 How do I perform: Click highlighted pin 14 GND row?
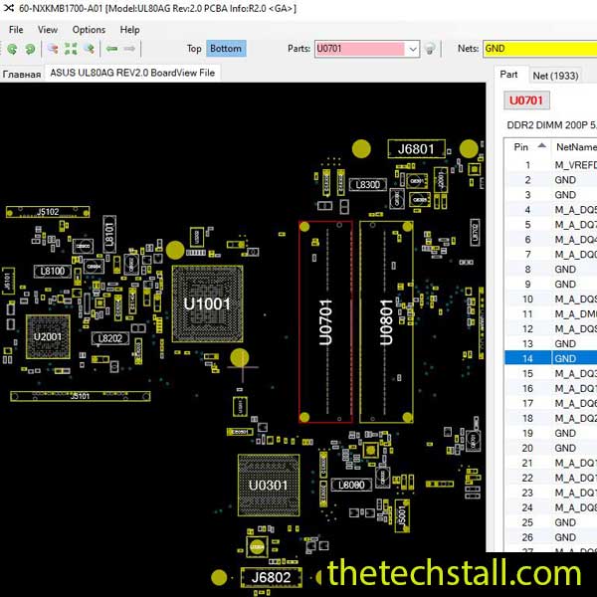tap(551, 358)
